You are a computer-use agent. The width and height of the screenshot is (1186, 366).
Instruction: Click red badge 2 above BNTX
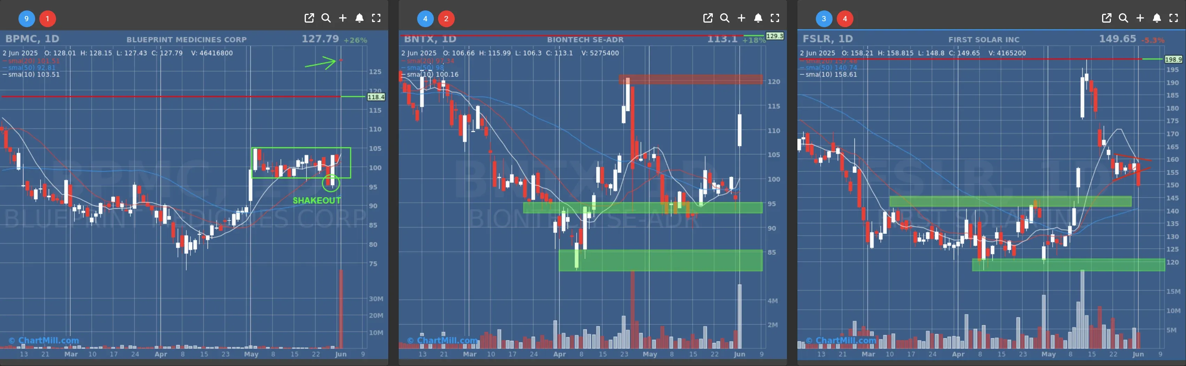(446, 19)
